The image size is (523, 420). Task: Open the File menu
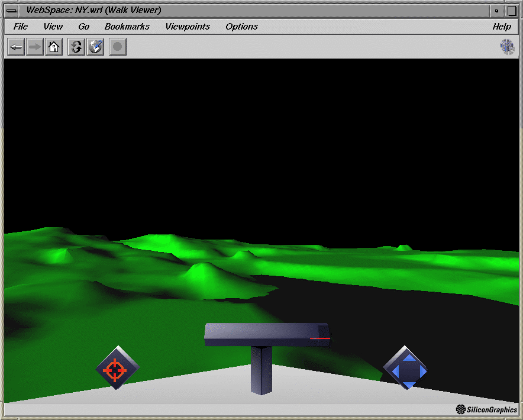tap(20, 27)
